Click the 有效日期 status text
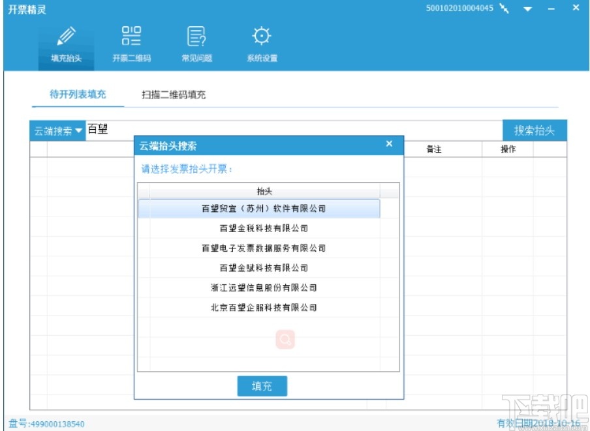Image resolution: width=590 pixels, height=431 pixels. [538, 423]
